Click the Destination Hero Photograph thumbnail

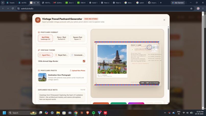(x=42, y=77)
